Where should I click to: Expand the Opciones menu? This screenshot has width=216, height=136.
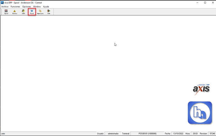click(26, 6)
